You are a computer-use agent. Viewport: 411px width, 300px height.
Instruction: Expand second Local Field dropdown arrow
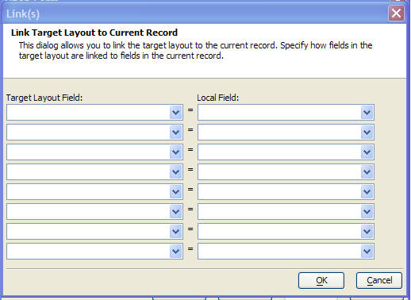(x=367, y=133)
